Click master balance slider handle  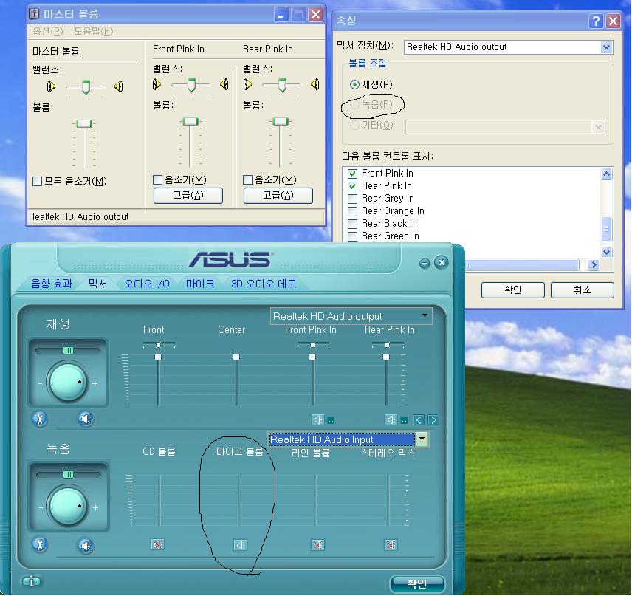pyautogui.click(x=86, y=86)
